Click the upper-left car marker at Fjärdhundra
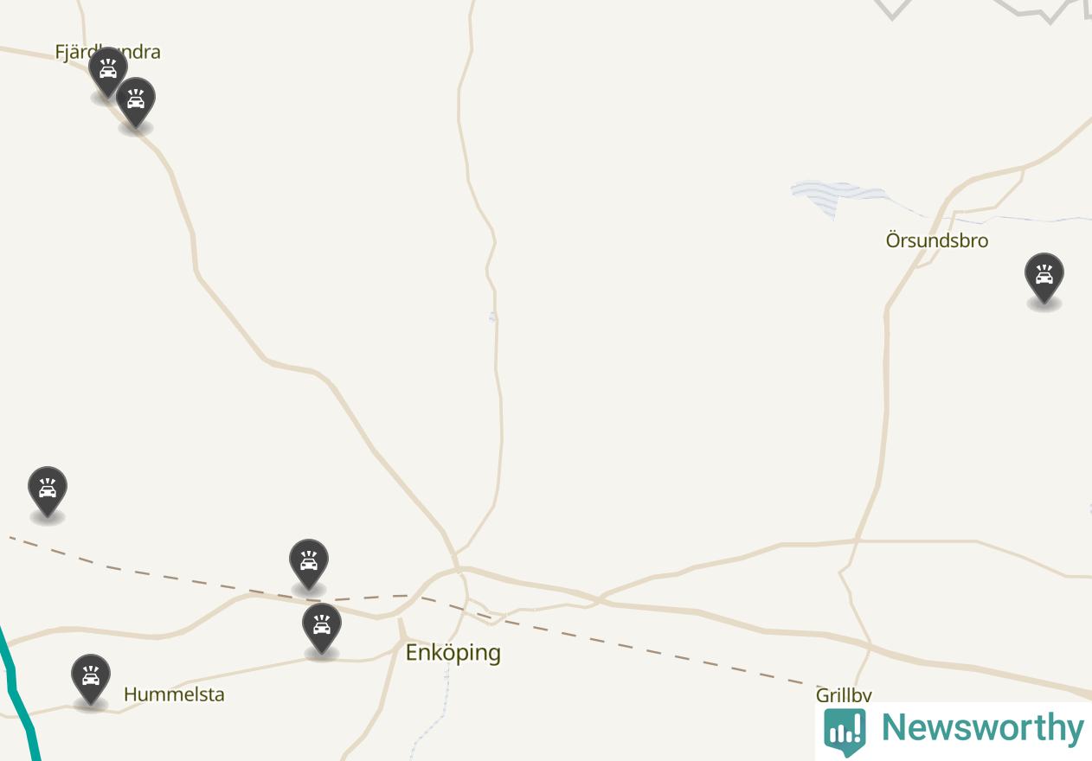1092x761 pixels. [108, 73]
